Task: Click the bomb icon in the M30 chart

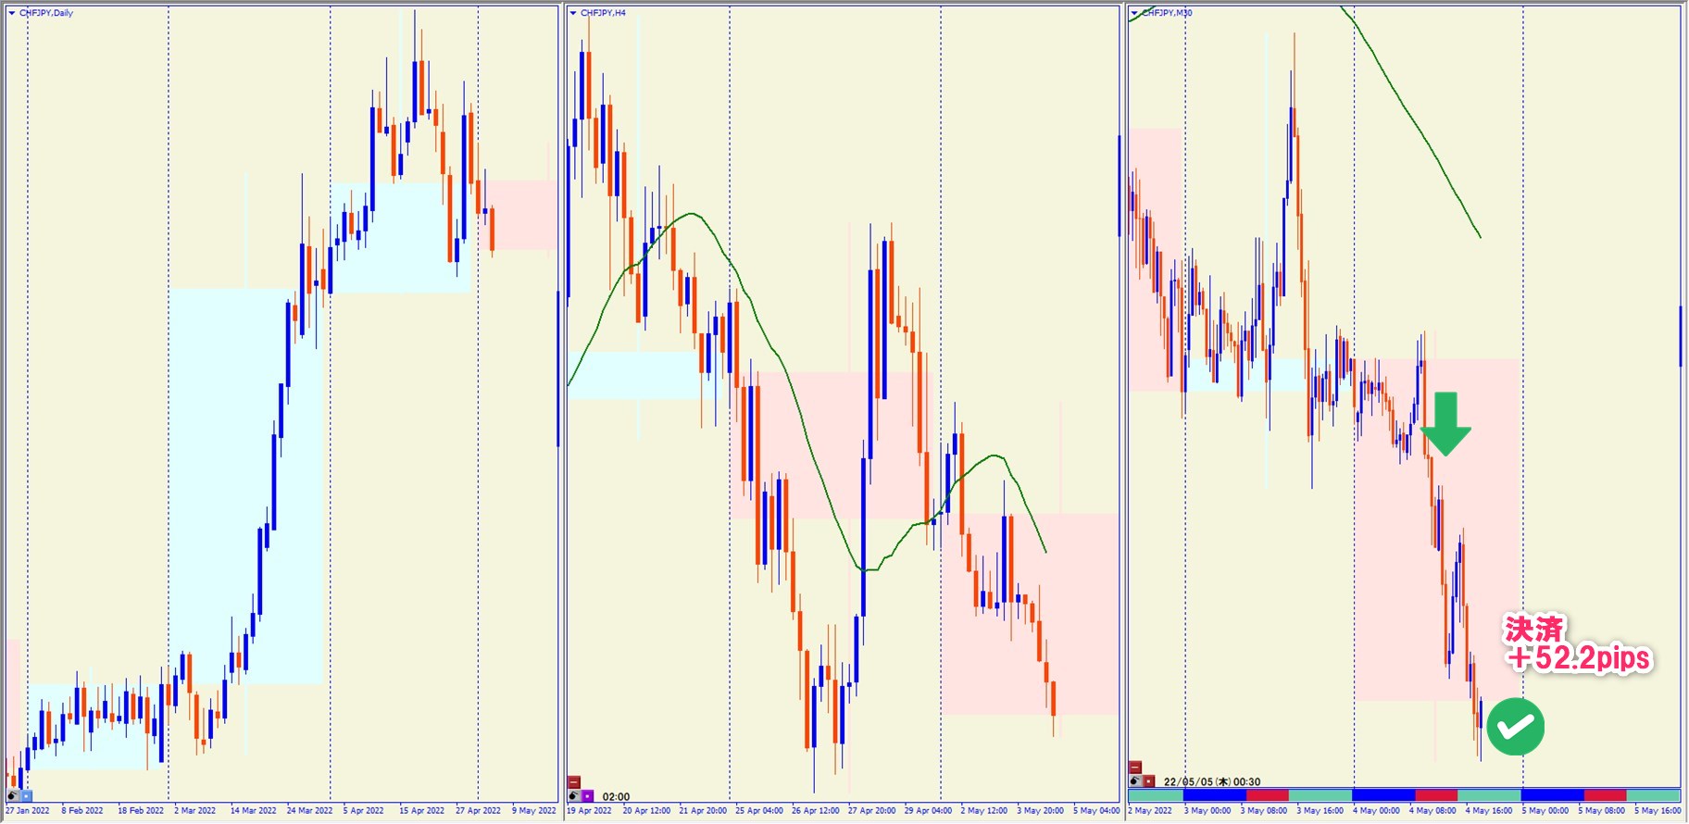Action: (x=1135, y=780)
